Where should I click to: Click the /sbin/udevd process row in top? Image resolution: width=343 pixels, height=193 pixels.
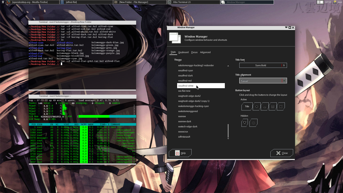click(82, 130)
